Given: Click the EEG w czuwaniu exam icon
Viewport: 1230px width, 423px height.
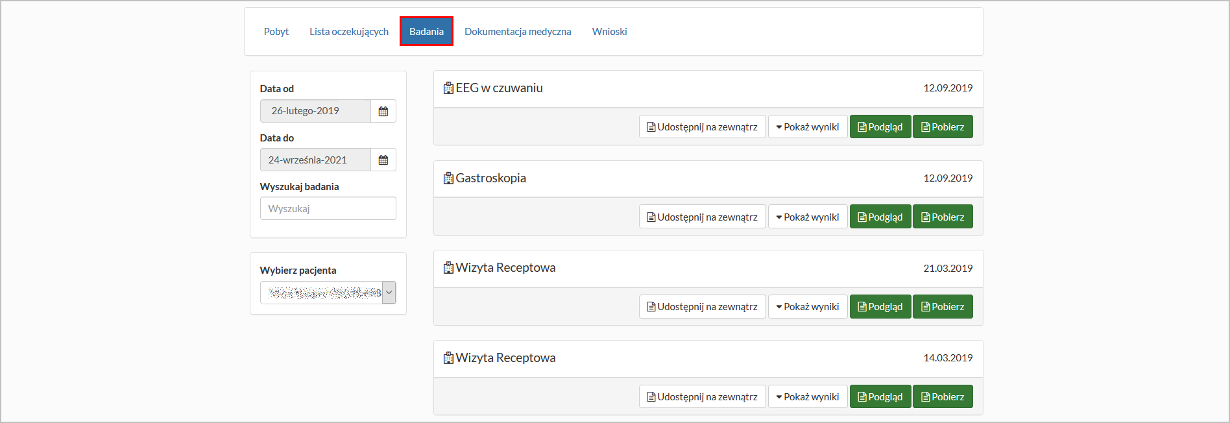Looking at the screenshot, I should (x=448, y=88).
